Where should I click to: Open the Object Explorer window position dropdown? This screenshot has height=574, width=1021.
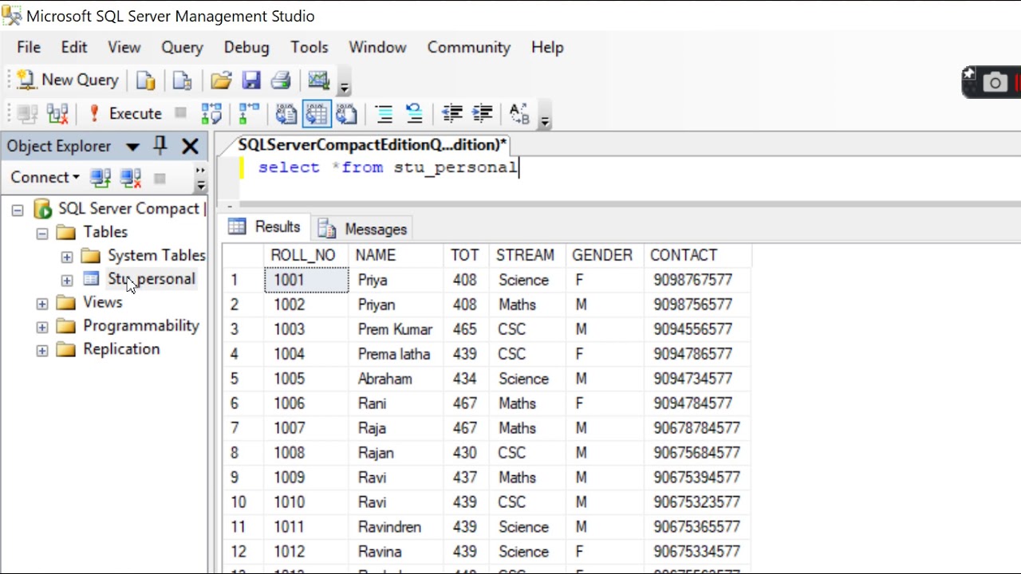coord(132,147)
